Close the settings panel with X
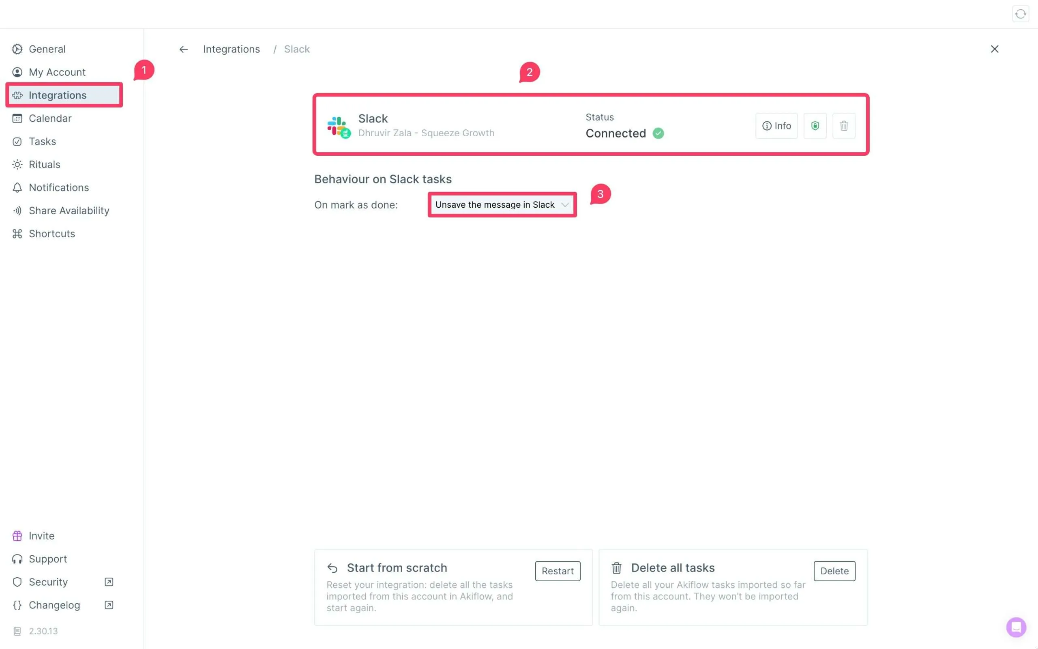Screen dimensions: 1038x649 (994, 49)
